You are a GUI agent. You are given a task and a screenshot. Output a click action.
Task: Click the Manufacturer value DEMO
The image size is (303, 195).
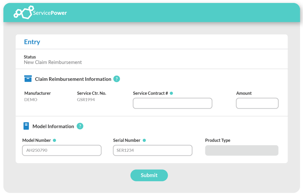click(30, 100)
